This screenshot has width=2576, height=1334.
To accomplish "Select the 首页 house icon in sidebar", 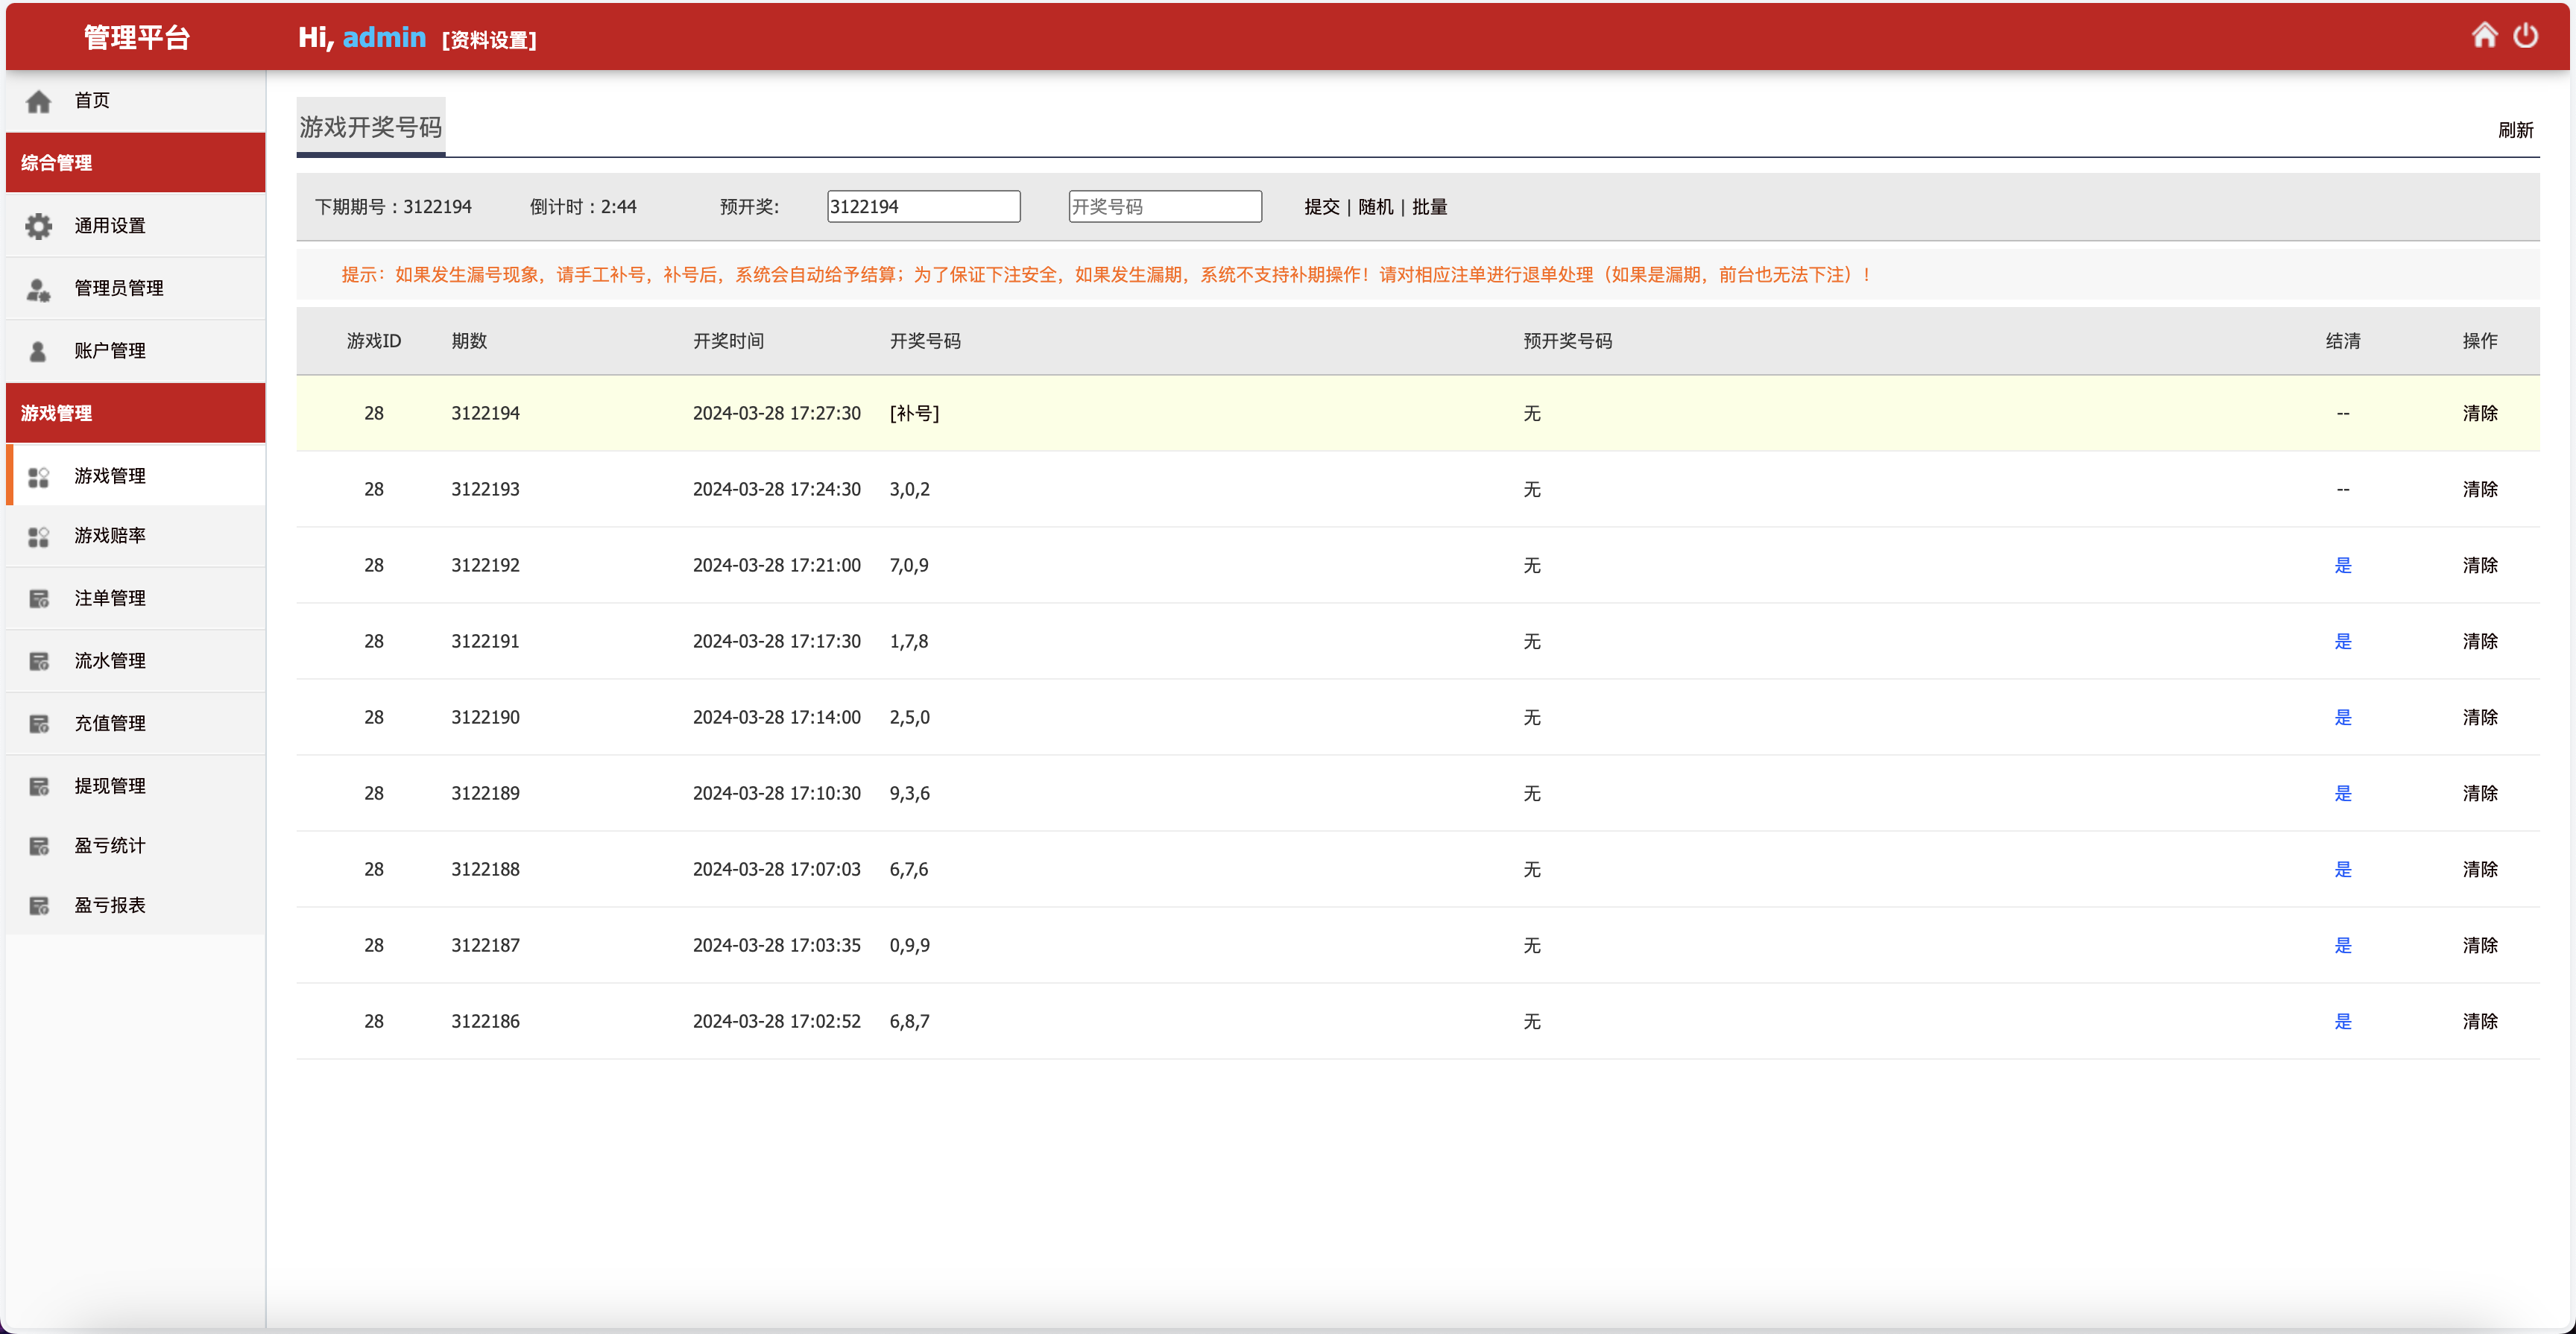I will click(39, 100).
